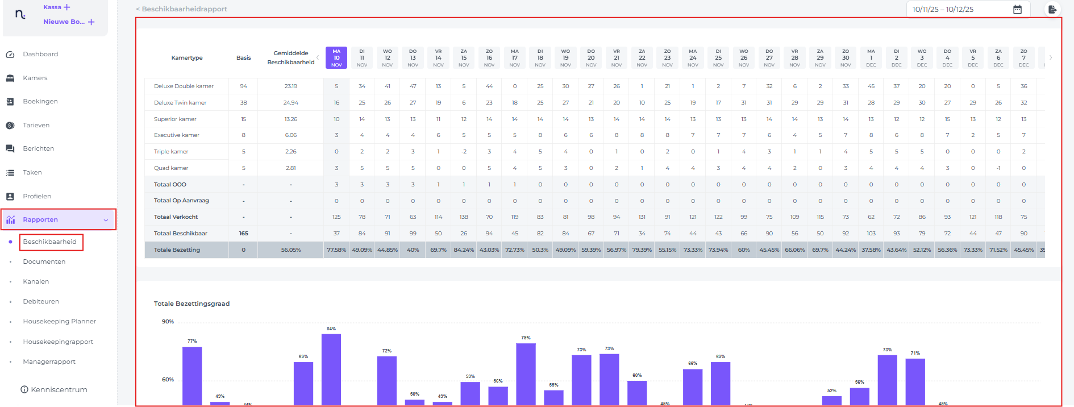The image size is (1074, 407).
Task: Collapse the Rapporten menu chevron
Action: click(x=106, y=220)
